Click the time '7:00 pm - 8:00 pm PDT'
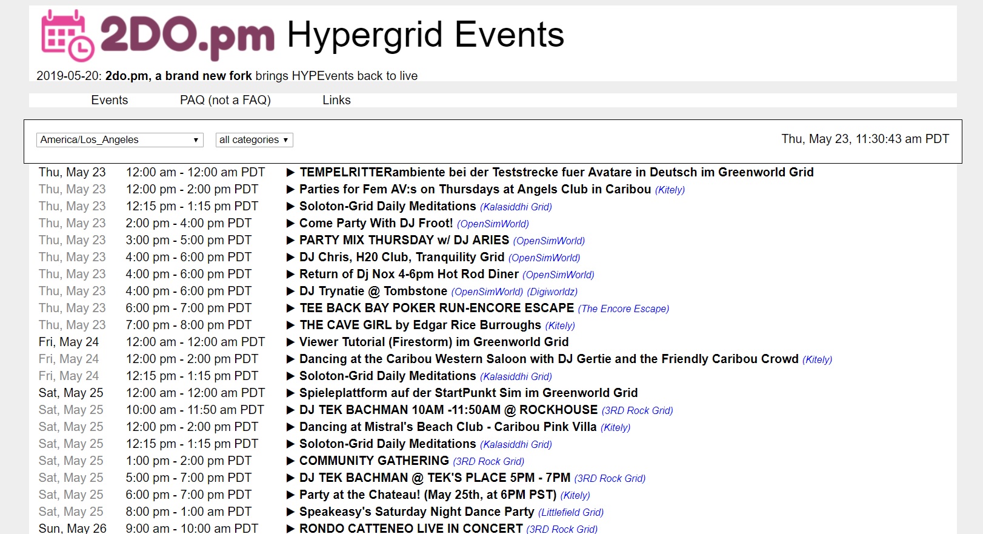The height and width of the screenshot is (534, 983). (x=188, y=325)
